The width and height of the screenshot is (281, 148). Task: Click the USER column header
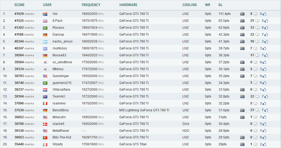pyautogui.click(x=47, y=5)
